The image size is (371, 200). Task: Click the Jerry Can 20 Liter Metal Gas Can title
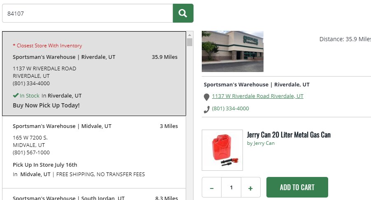(x=289, y=135)
